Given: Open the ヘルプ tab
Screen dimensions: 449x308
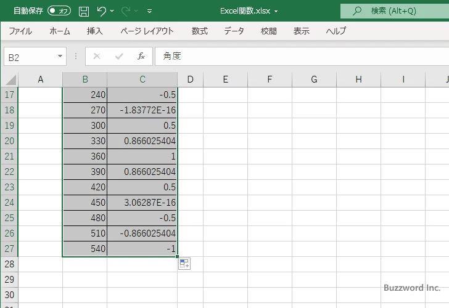Looking at the screenshot, I should tap(336, 31).
